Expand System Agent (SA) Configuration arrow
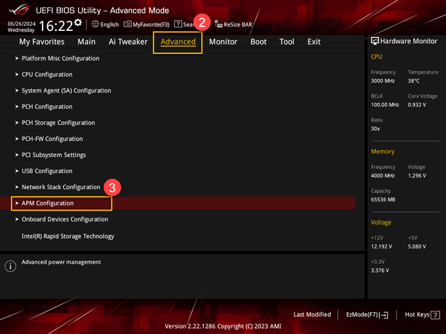Image resolution: width=446 pixels, height=334 pixels. tap(17, 91)
